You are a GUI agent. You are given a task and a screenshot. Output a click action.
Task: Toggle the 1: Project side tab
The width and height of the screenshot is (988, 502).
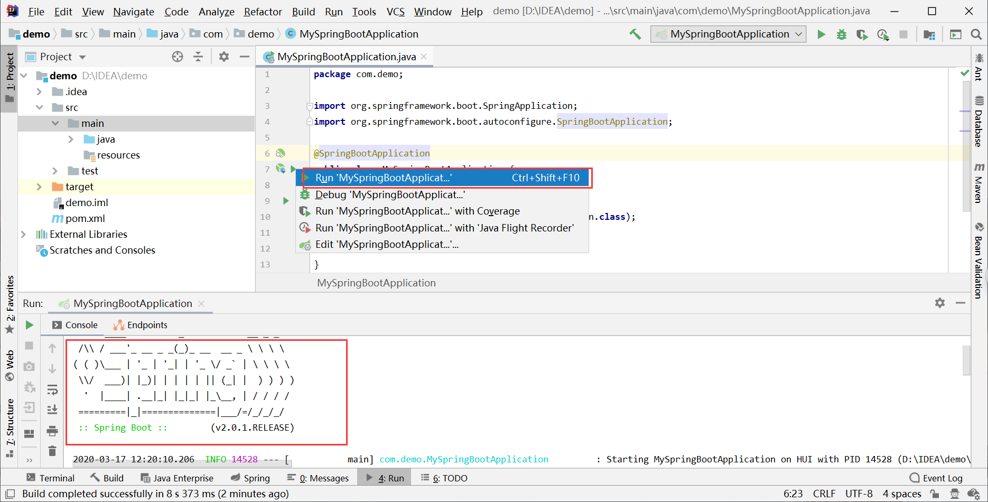10,78
